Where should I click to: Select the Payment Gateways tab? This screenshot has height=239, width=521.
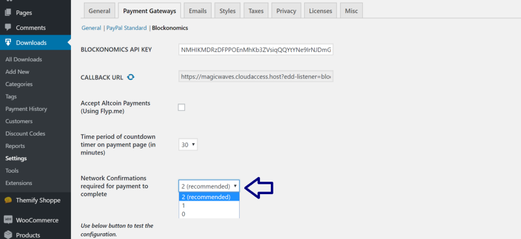pyautogui.click(x=150, y=11)
